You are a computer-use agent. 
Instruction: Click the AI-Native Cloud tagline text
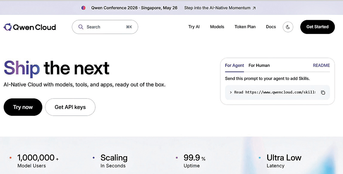[x=84, y=84]
